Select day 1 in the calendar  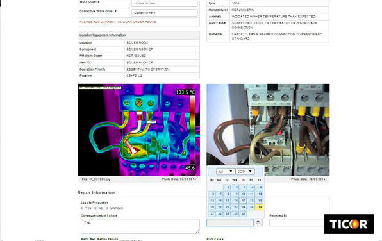coord(228,187)
